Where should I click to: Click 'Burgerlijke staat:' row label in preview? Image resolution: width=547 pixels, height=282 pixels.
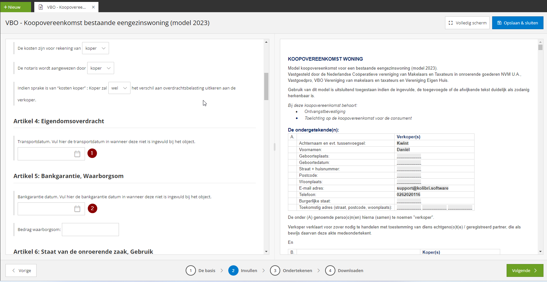(315, 201)
